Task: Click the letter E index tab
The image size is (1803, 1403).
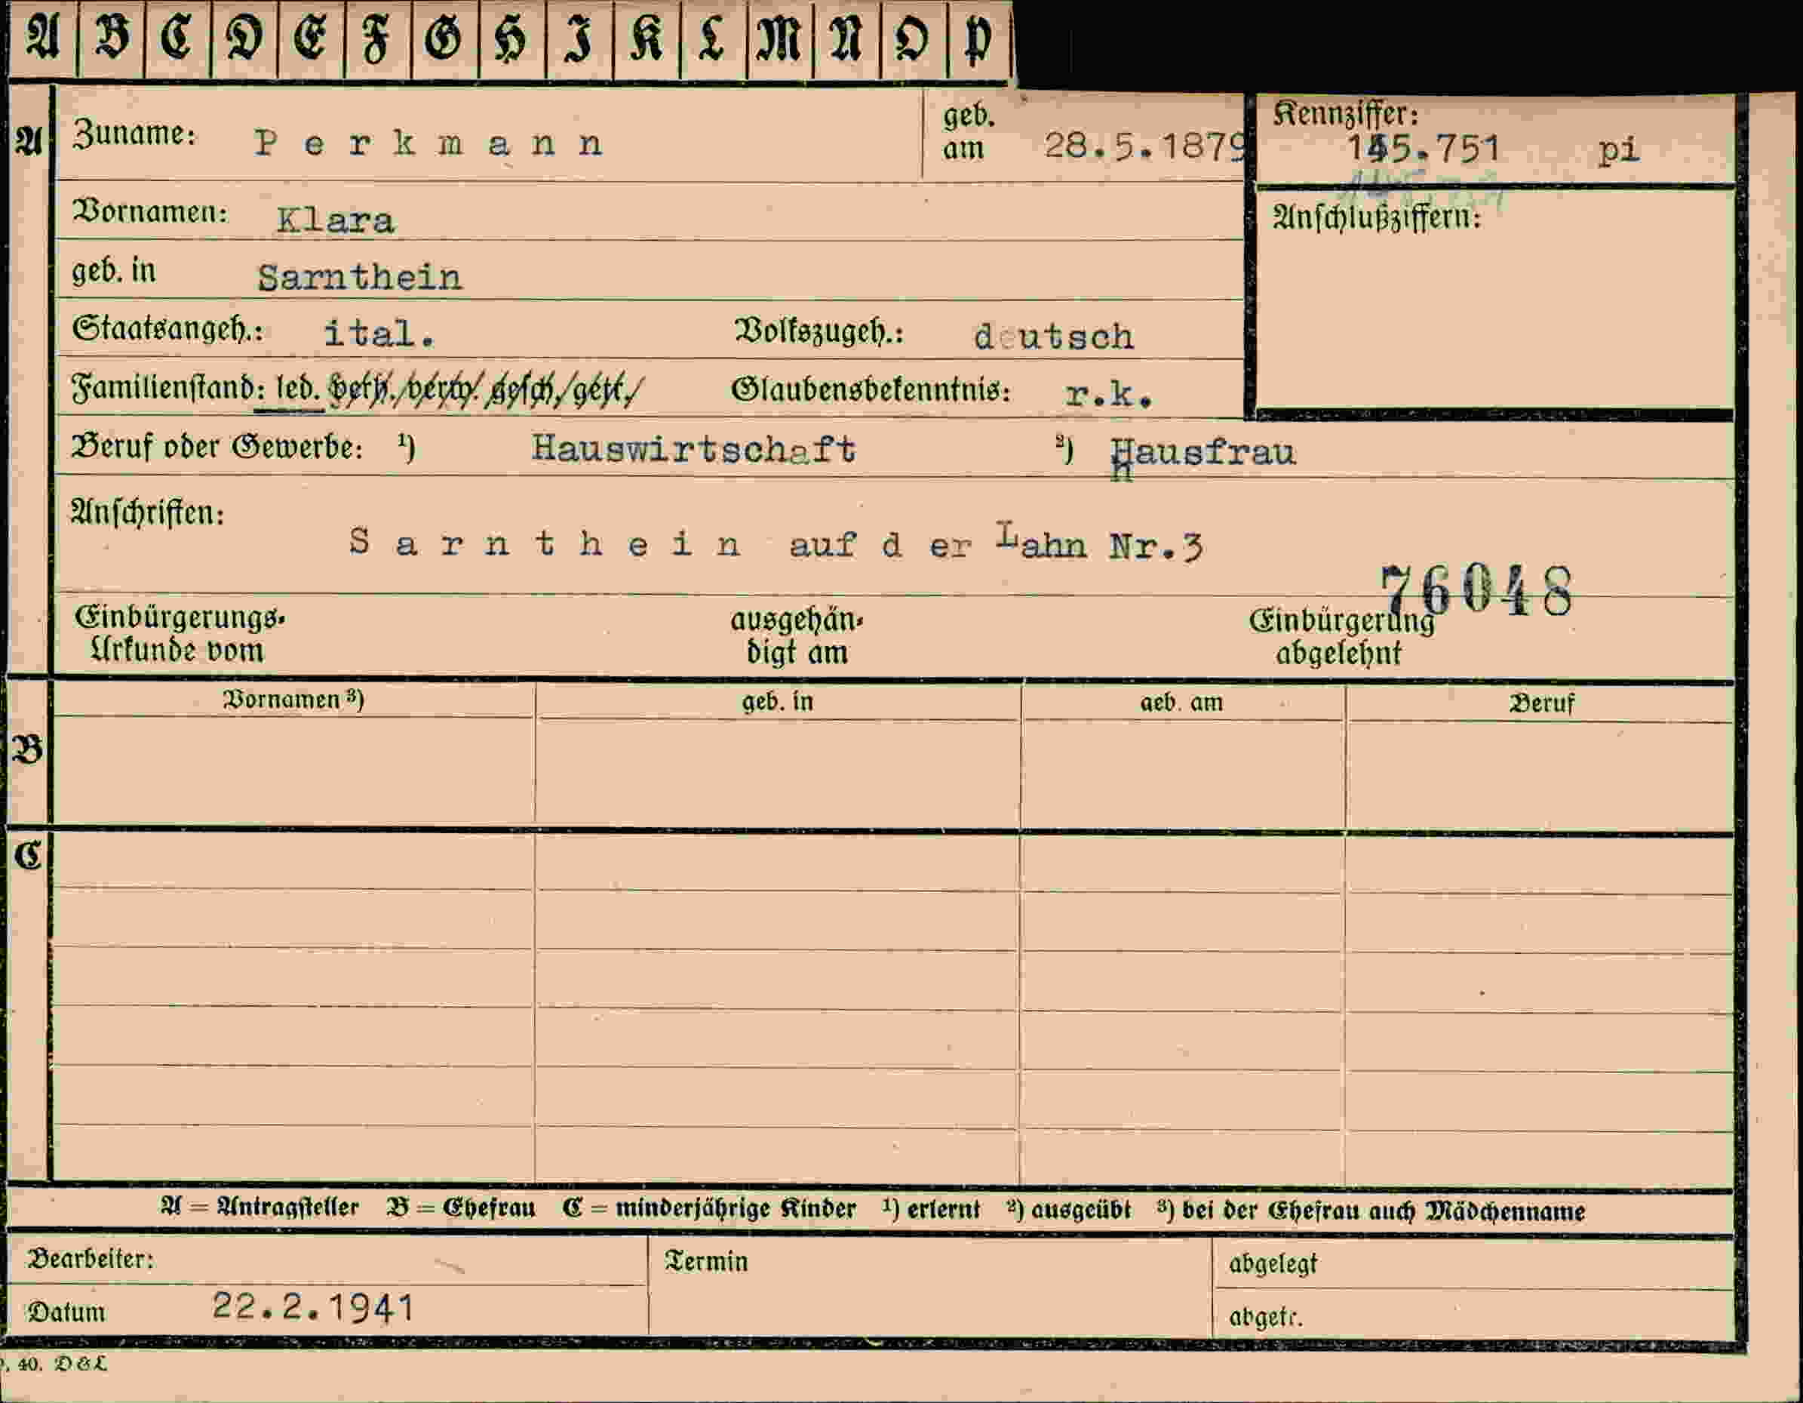Action: pyautogui.click(x=312, y=38)
